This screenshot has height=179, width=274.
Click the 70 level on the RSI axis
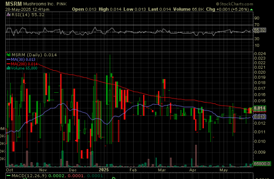click(257, 25)
